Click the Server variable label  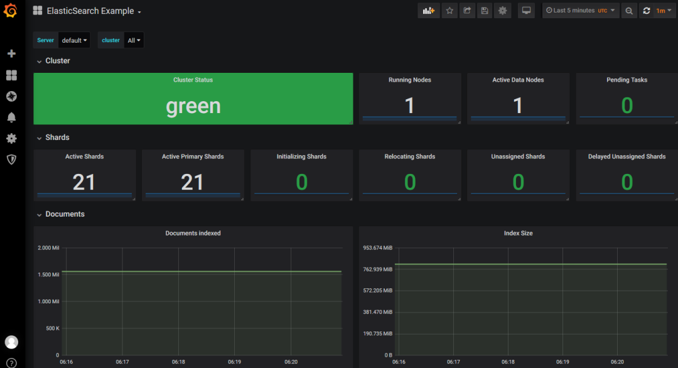tap(45, 40)
